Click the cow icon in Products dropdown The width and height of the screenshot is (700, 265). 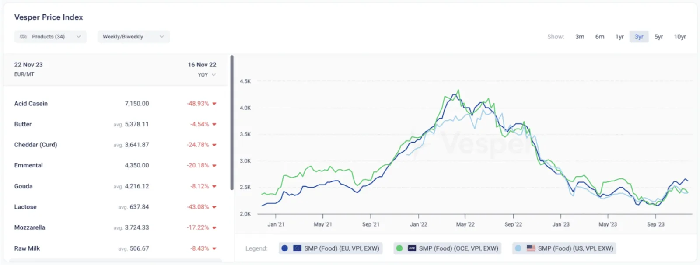click(x=23, y=37)
